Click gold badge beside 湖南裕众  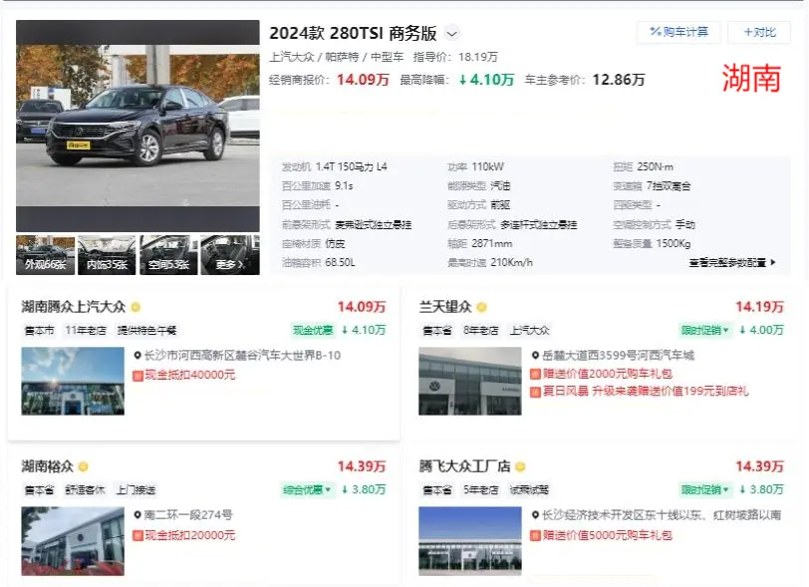[83, 466]
